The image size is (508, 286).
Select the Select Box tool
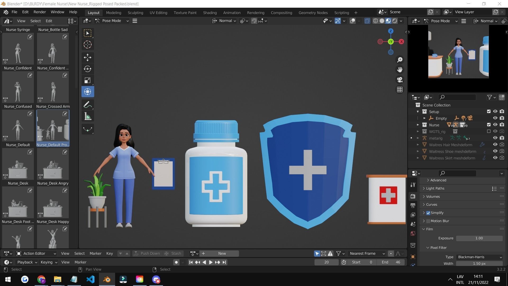(88, 33)
